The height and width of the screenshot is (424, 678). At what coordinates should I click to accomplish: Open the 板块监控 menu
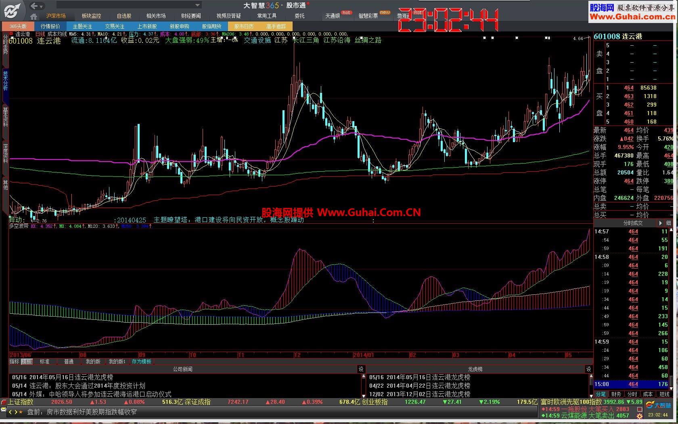pos(91,16)
